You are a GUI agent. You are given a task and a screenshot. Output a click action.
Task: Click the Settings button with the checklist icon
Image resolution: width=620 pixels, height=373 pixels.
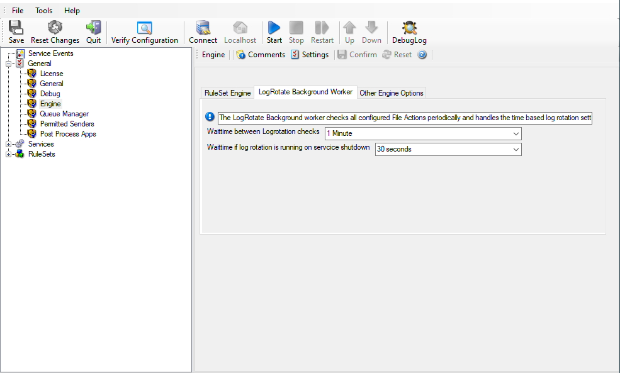coord(310,55)
